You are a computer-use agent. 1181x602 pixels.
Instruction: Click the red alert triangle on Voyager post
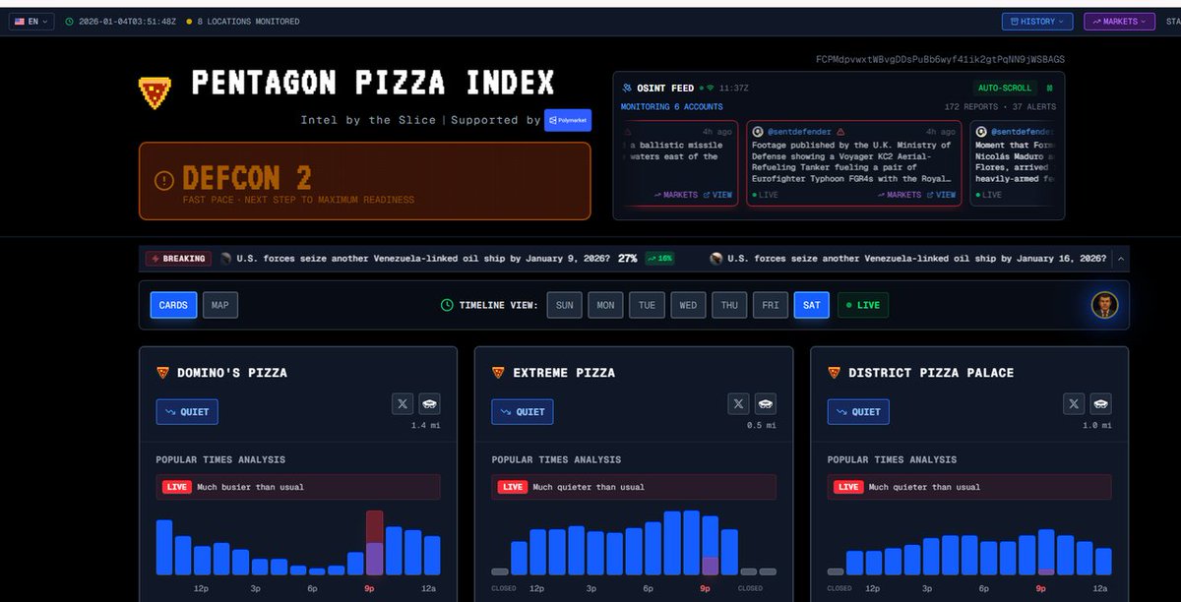coord(840,131)
